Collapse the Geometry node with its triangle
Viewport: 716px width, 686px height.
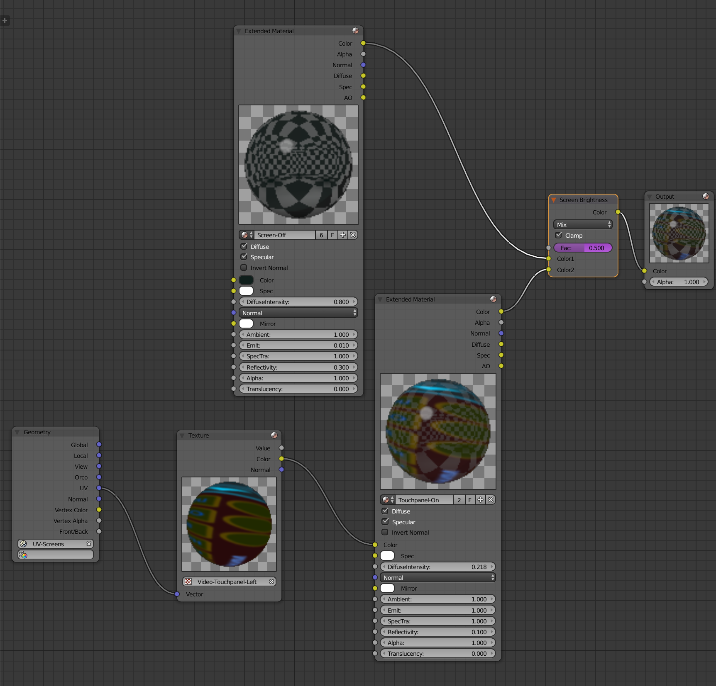(x=17, y=432)
